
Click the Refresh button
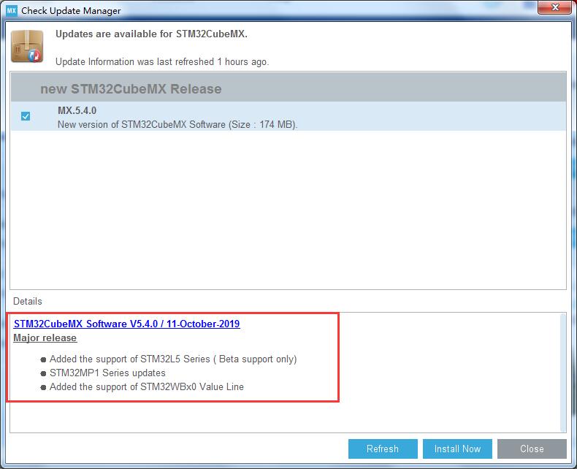pos(383,449)
